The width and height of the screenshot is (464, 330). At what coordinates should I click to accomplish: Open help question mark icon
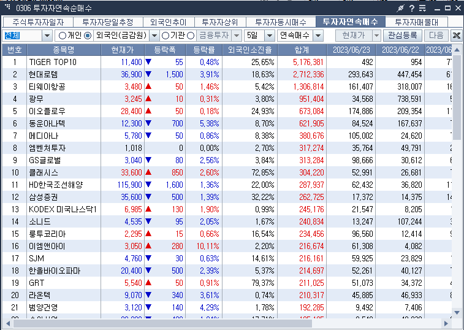(412, 9)
